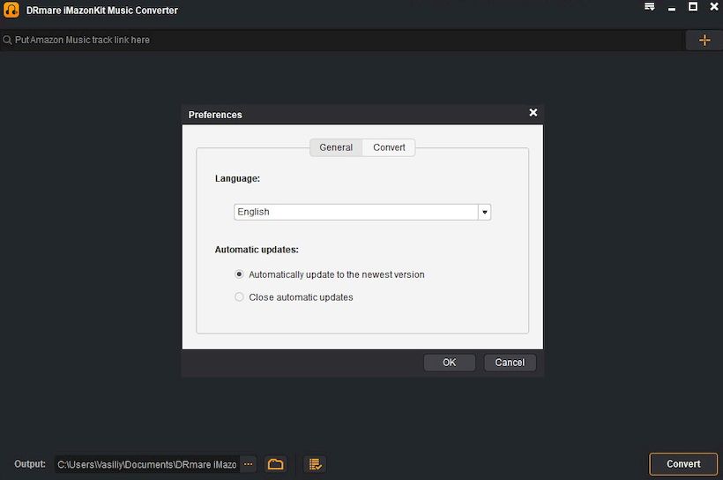Click the three-dots browse output path button

coord(248,464)
